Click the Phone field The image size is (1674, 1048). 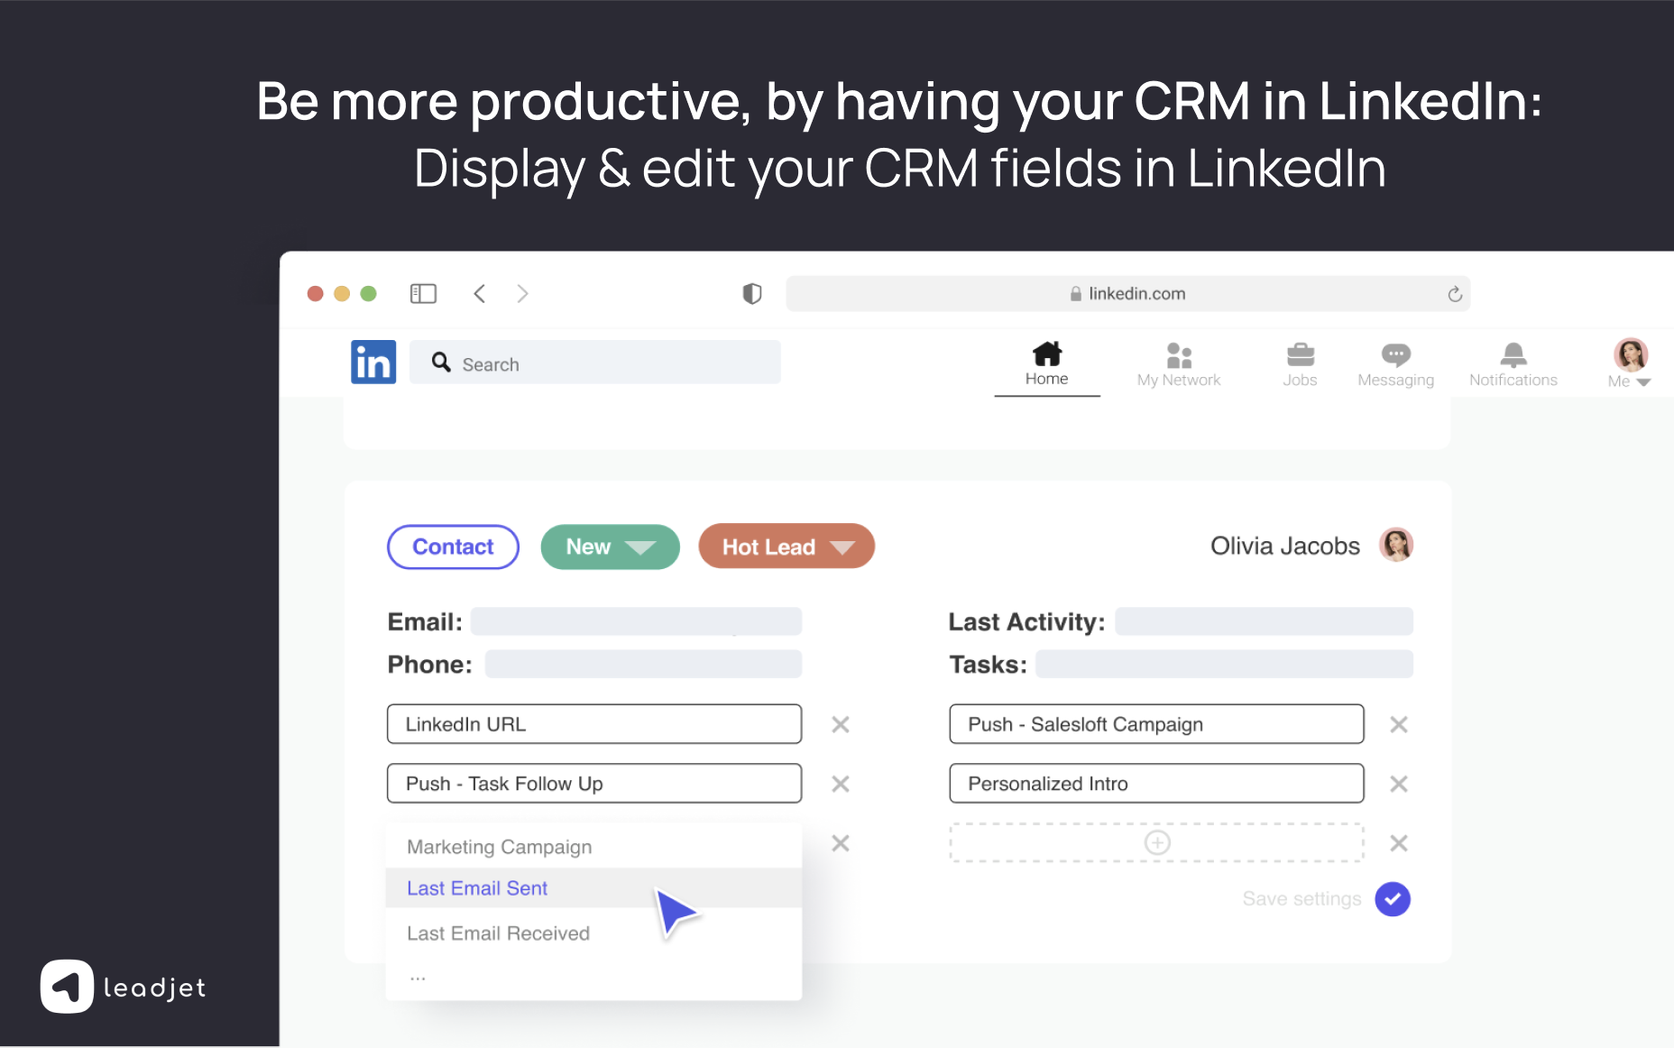(x=643, y=665)
